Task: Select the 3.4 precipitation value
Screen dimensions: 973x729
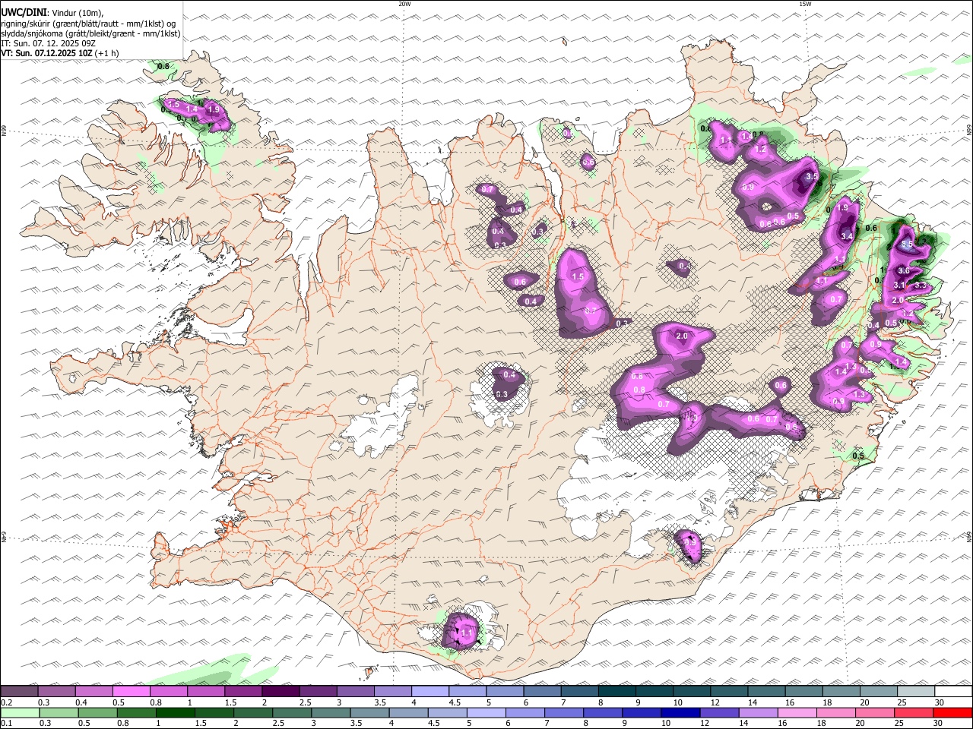Action: click(847, 237)
